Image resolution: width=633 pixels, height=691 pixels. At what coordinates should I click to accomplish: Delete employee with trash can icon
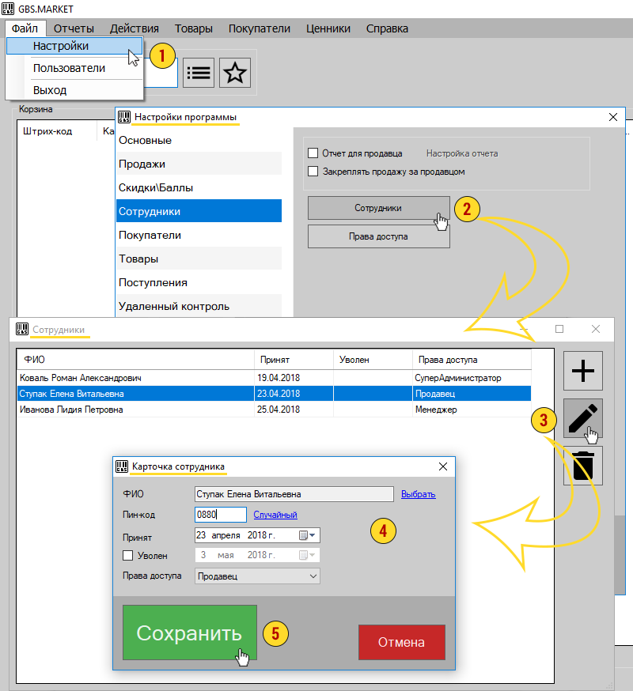pos(582,466)
